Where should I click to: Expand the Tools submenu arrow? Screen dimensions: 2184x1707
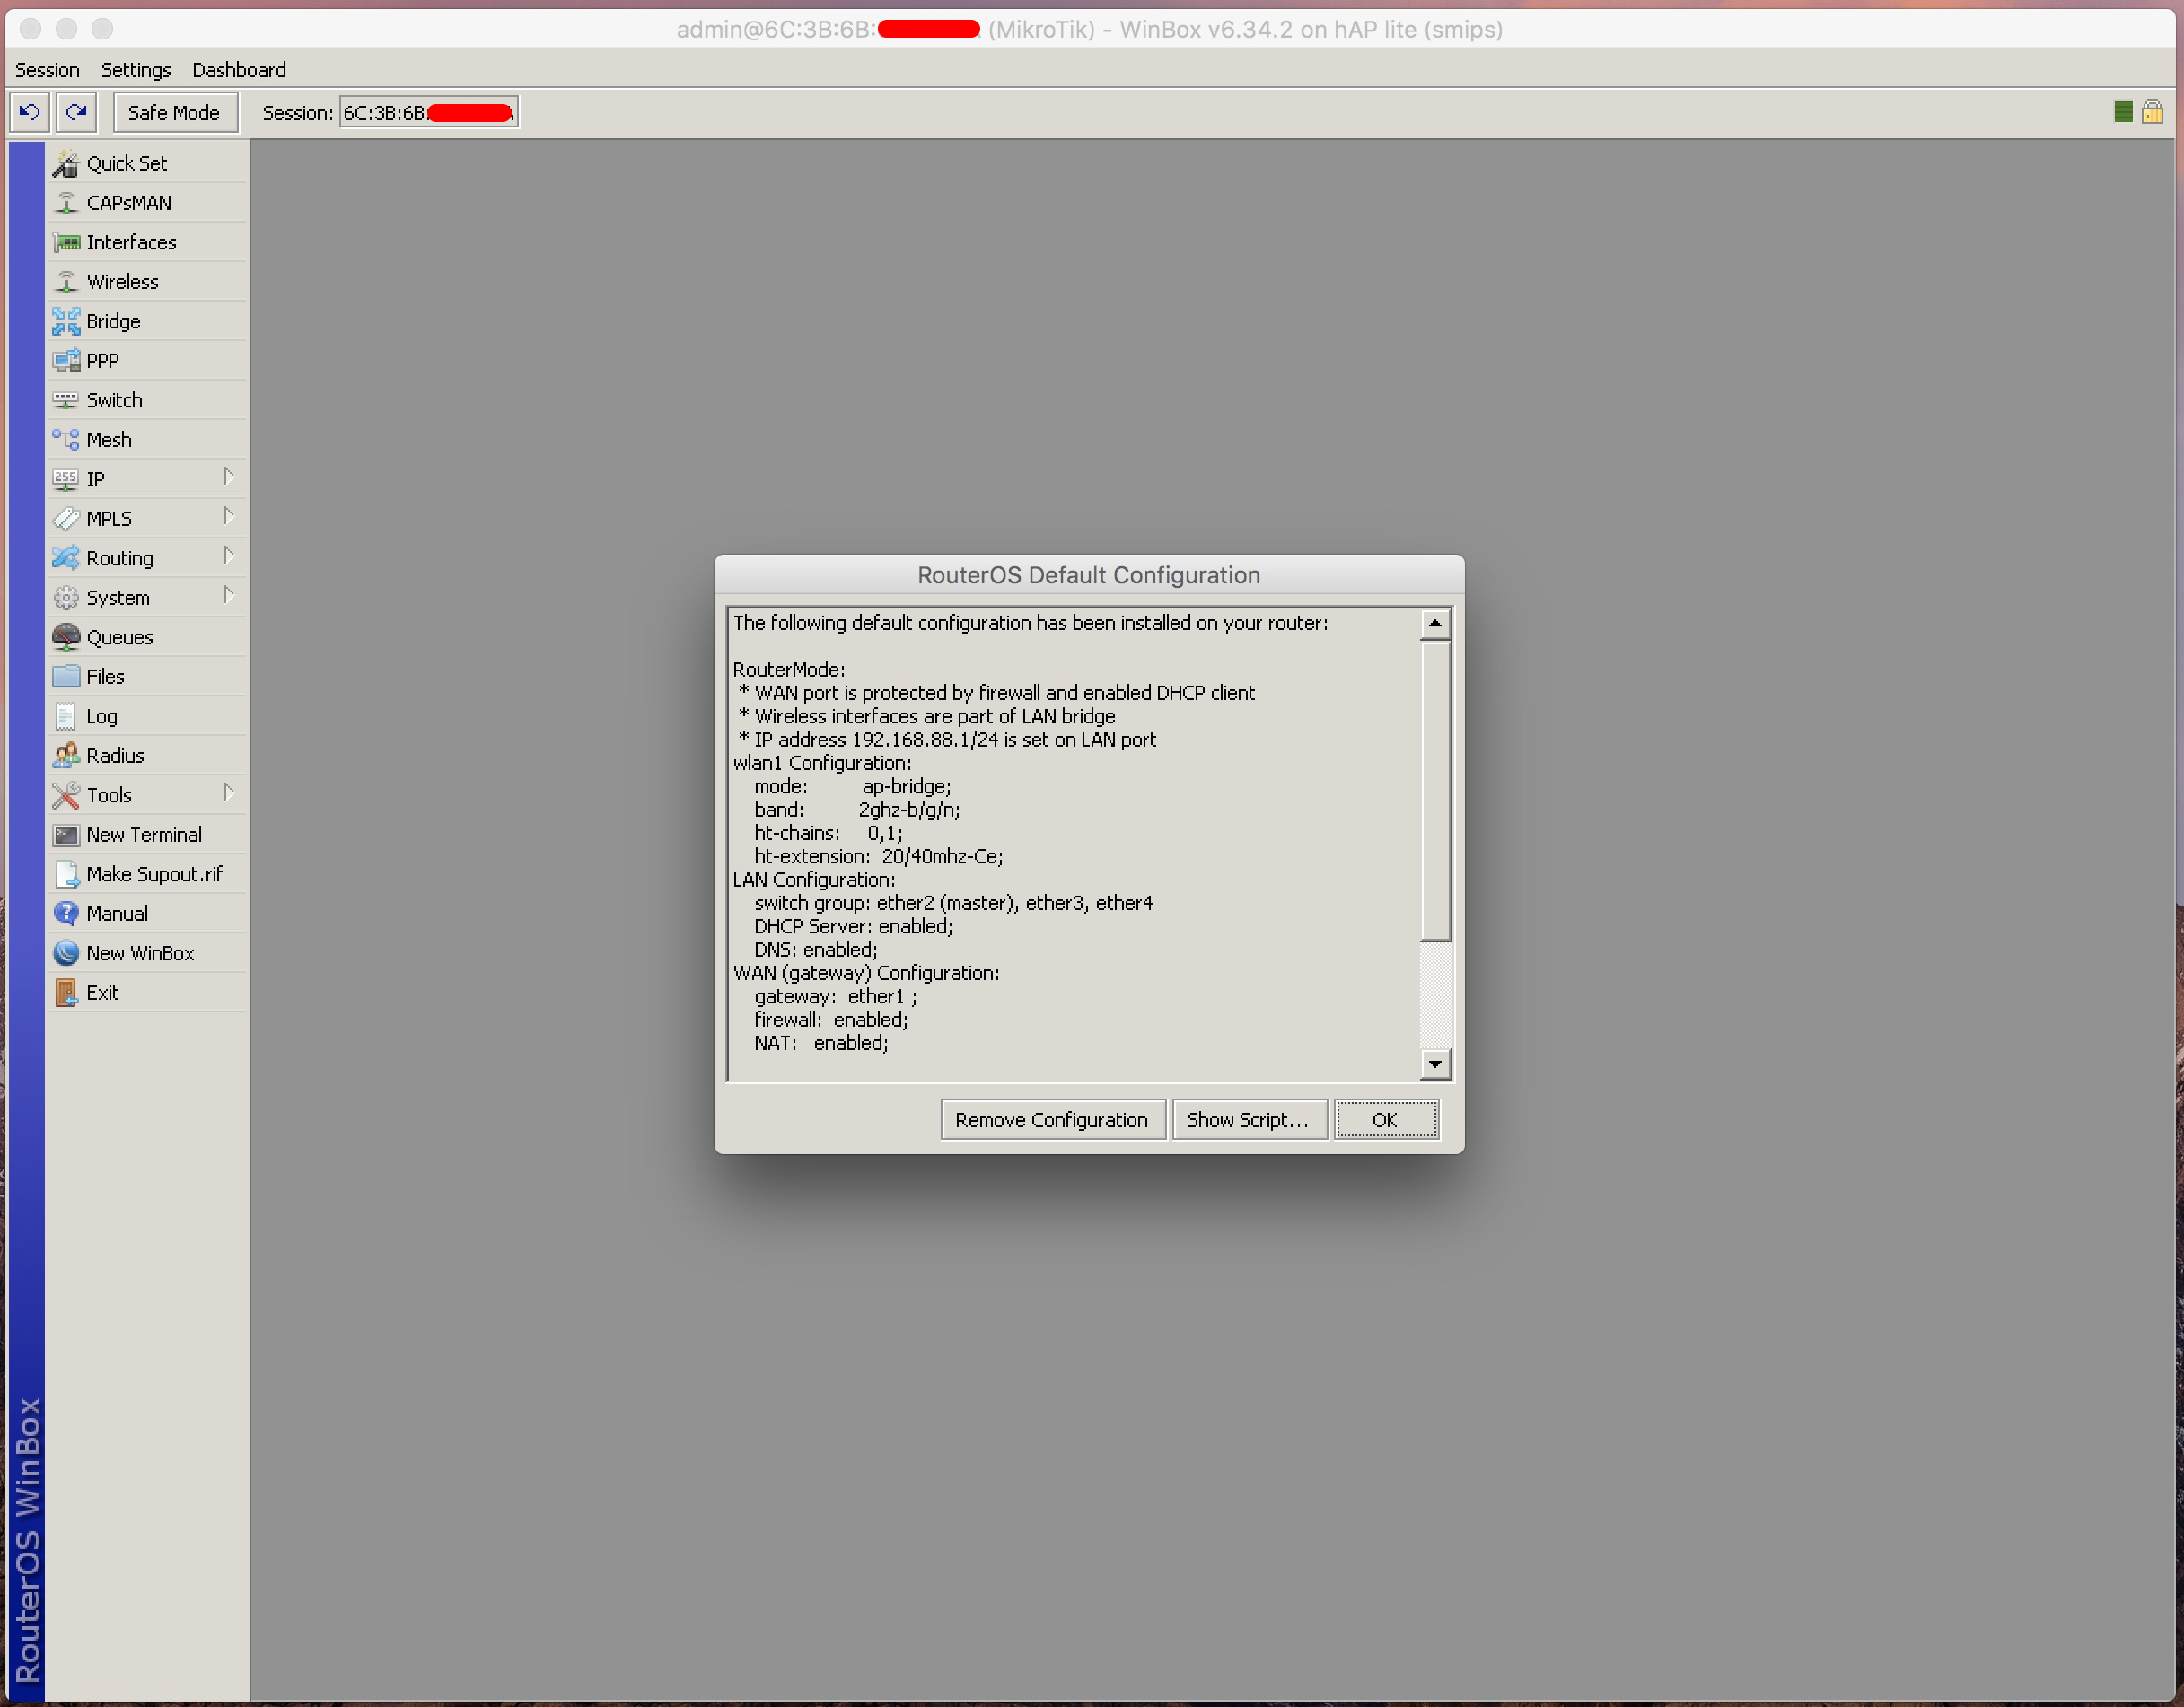point(229,793)
